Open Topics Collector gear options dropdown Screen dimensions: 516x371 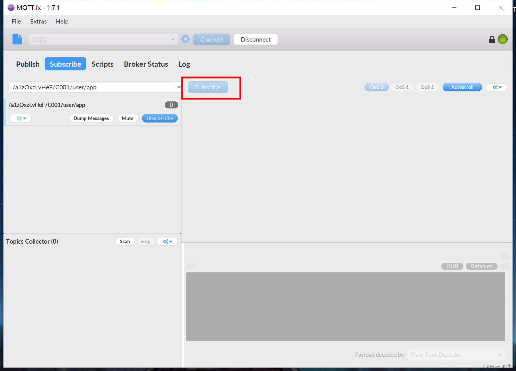167,241
